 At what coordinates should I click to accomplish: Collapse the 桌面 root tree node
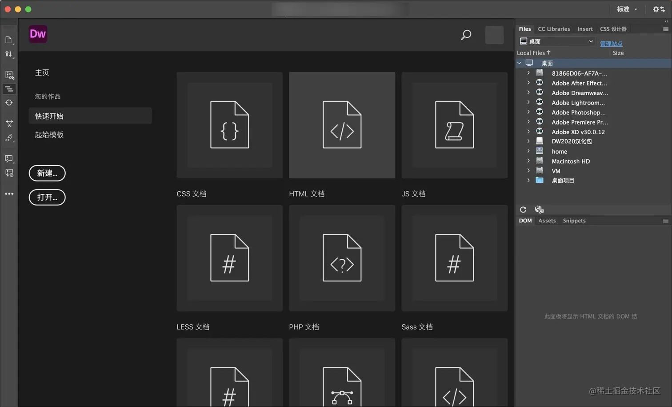[x=519, y=63]
